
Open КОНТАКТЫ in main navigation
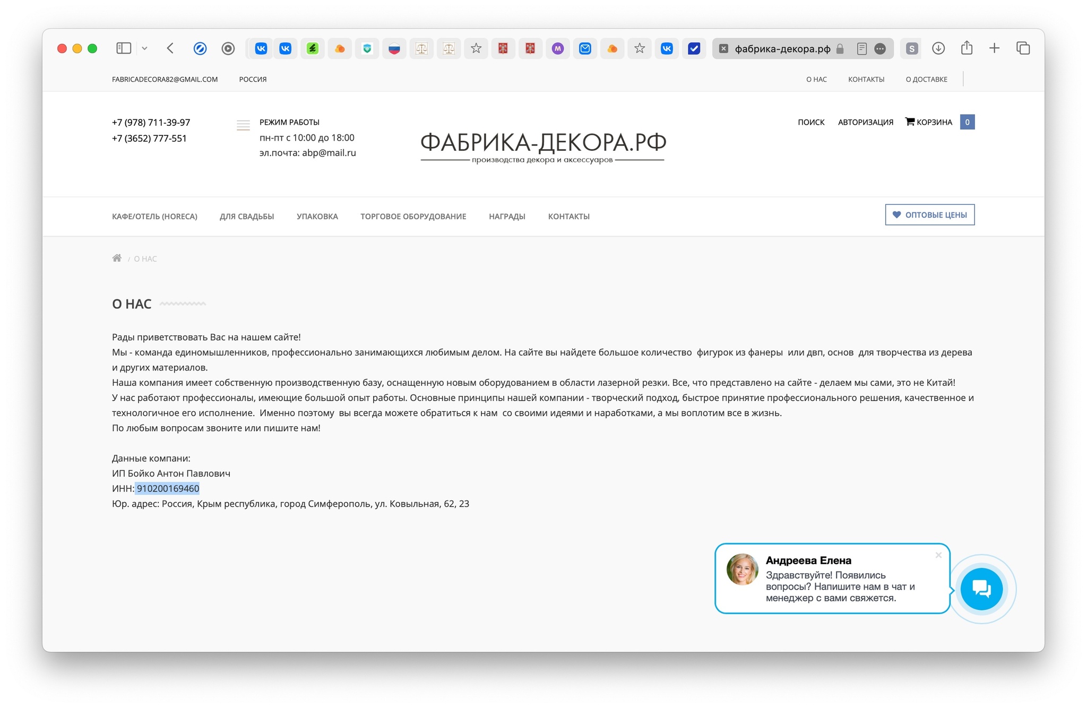coord(569,217)
